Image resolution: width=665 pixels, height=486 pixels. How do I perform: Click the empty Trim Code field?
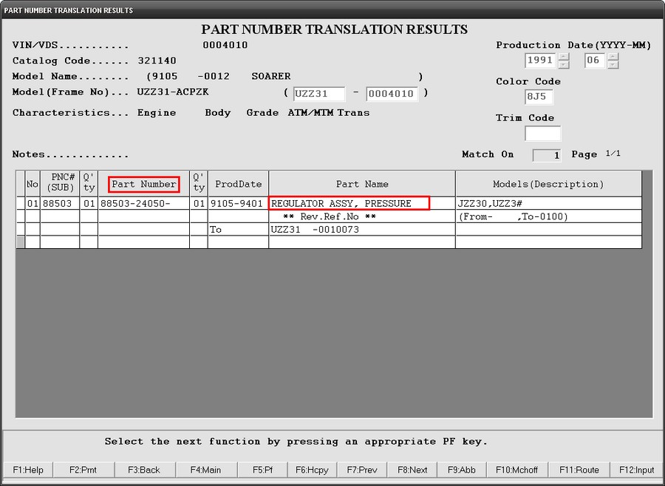pyautogui.click(x=542, y=134)
